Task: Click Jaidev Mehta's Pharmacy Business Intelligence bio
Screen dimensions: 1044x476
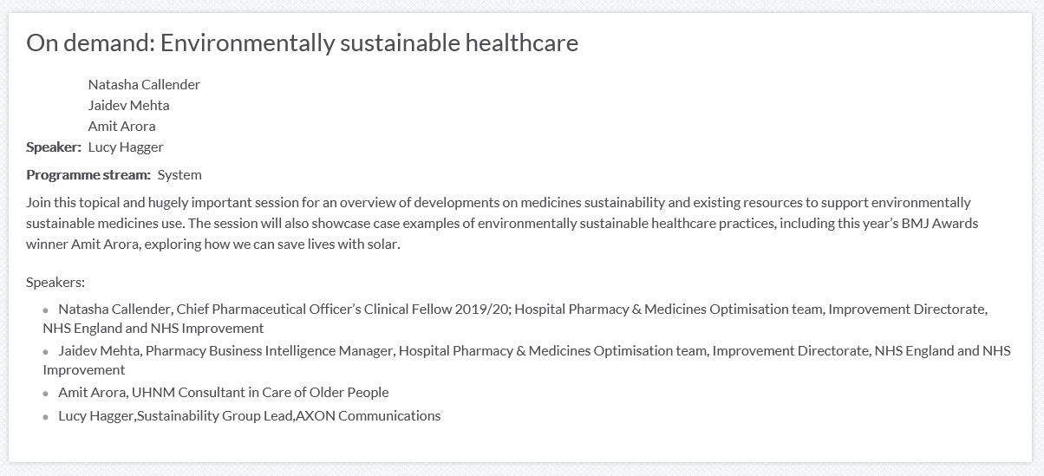Action: [526, 360]
